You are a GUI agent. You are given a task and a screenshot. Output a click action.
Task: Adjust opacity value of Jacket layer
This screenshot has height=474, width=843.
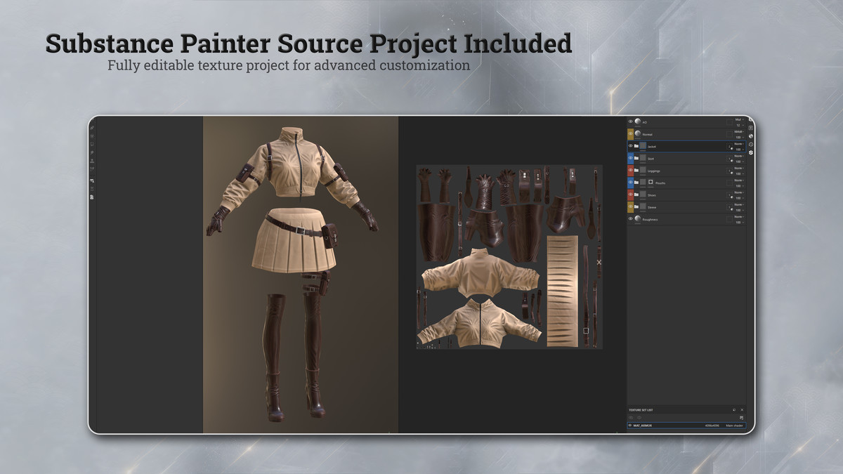[739, 150]
